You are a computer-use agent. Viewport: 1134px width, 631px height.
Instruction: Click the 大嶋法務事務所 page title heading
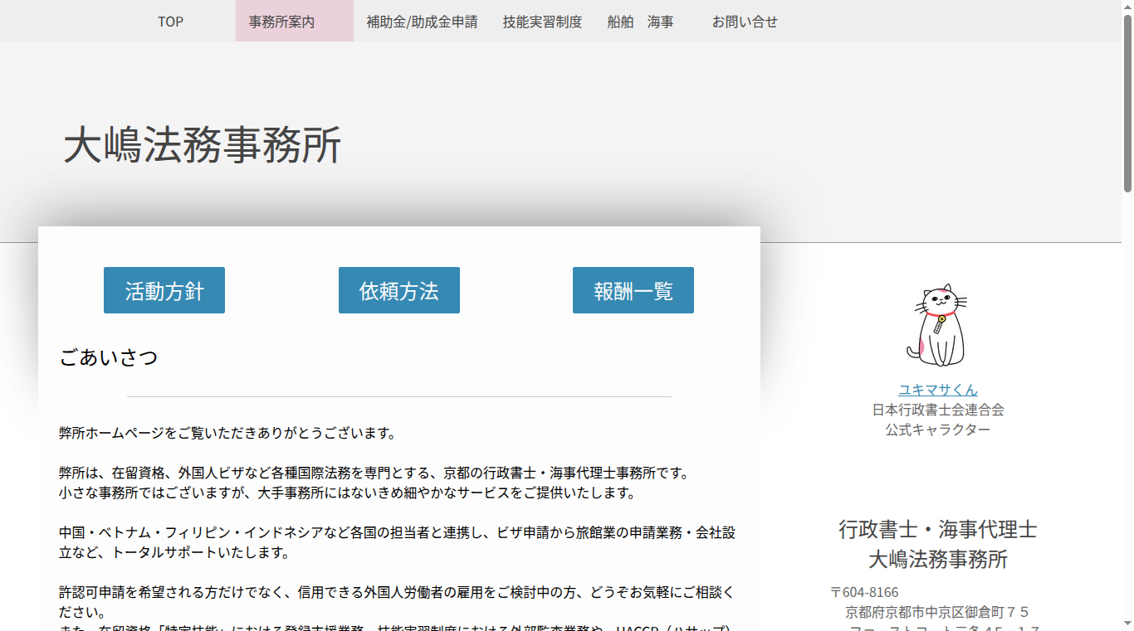(203, 145)
